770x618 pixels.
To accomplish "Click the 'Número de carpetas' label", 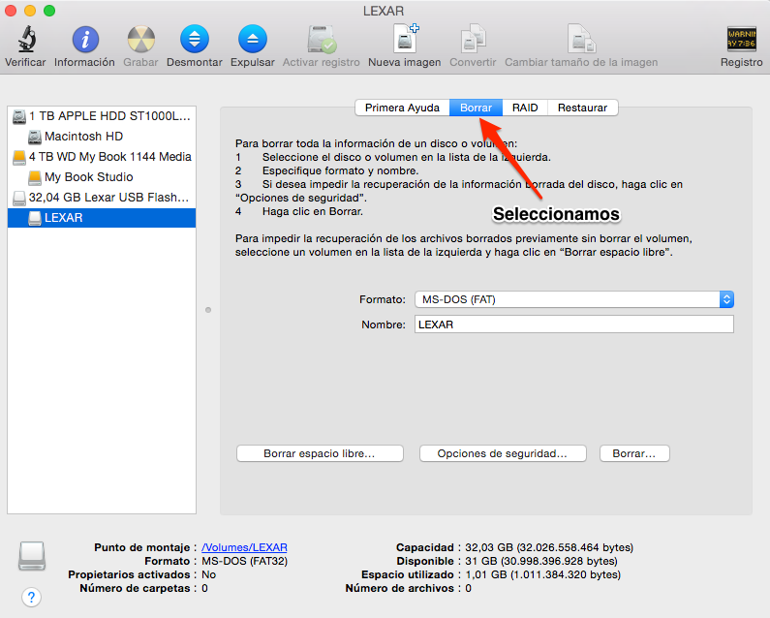I will pos(135,588).
